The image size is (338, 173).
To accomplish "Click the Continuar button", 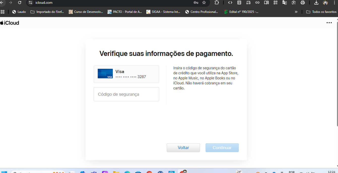I will [x=222, y=148].
